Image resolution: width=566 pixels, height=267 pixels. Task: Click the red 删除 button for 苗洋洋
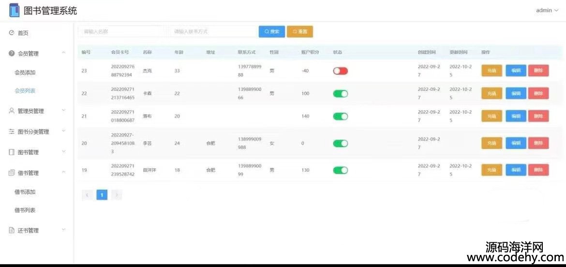538,170
